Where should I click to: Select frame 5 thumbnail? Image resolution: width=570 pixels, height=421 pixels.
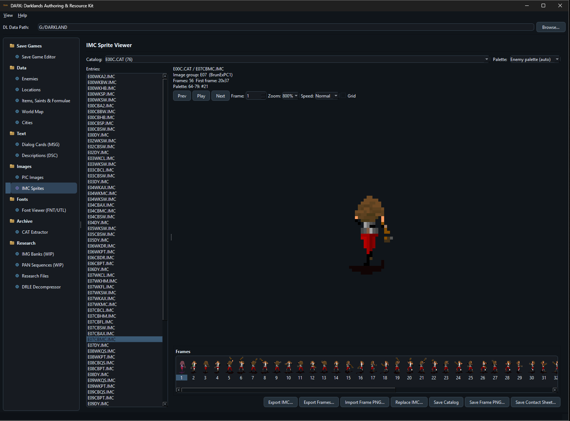229,370
